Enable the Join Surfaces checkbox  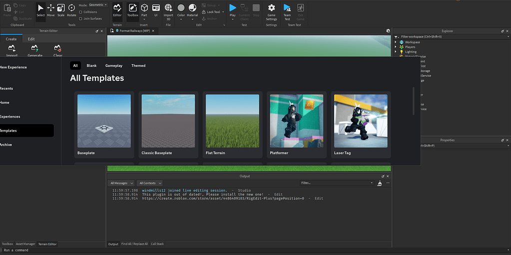pos(80,19)
